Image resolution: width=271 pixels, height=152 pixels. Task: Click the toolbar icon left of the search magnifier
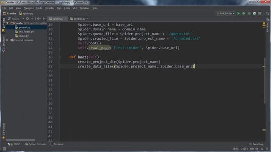tap(260, 13)
